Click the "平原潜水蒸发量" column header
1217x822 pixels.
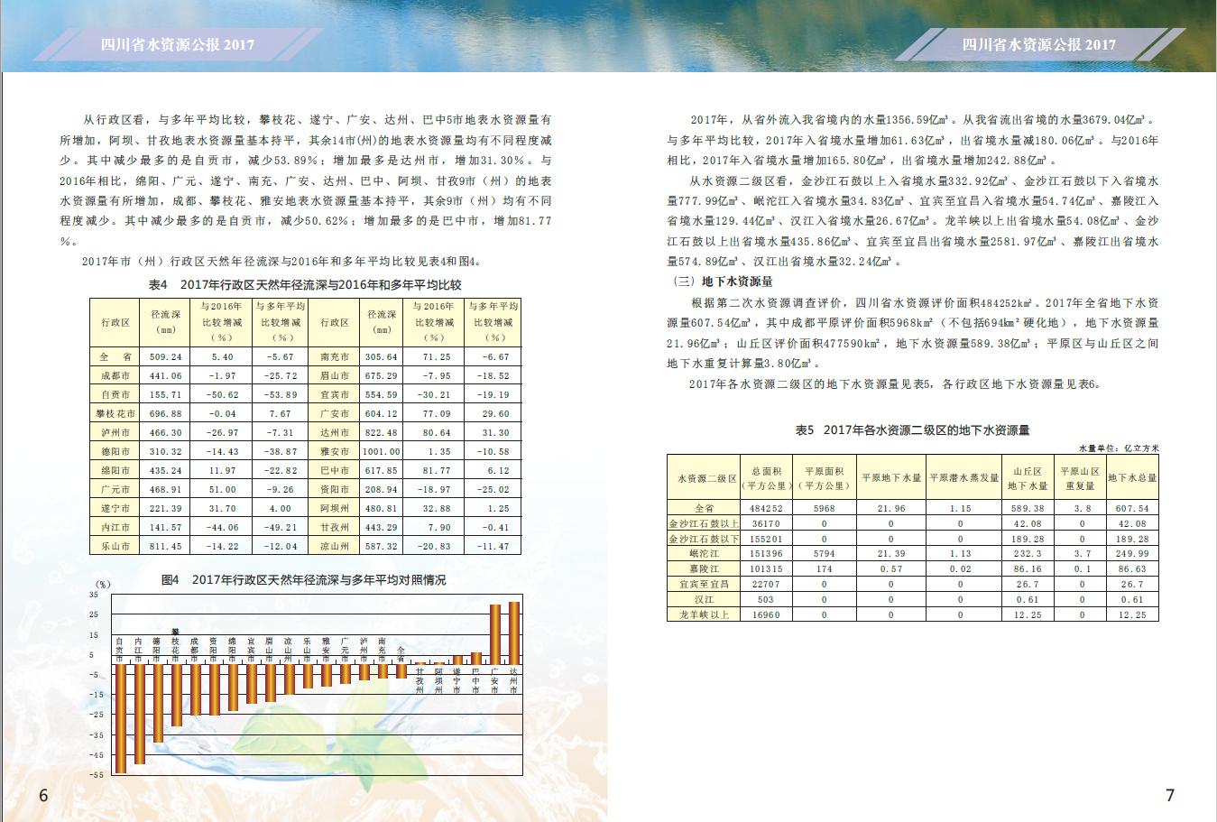pyautogui.click(x=964, y=478)
